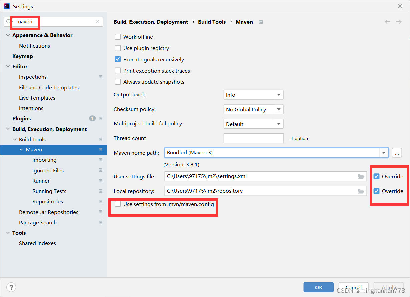Screen dimensions: 410x297
Task: Click Build, Execution, Deployment breadcrumb
Action: [151, 22]
